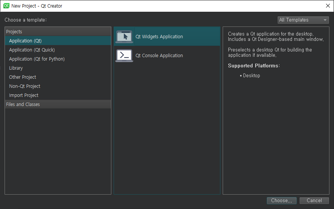Screen dimensions: 334x209
Task: Select the Import Project category
Action: point(58,95)
